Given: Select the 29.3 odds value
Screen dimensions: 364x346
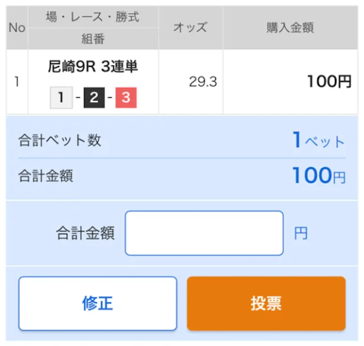Looking at the screenshot, I should (203, 82).
